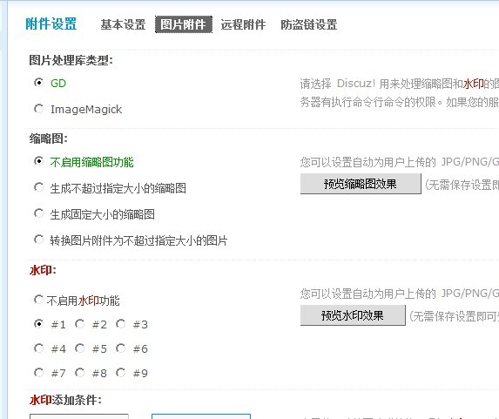
Task: Select 不启用缩略图功能 radio option
Action: [38, 161]
